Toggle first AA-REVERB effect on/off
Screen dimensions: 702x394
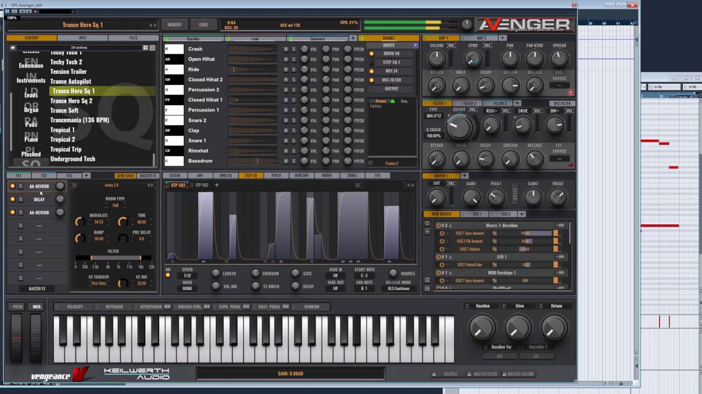pyautogui.click(x=13, y=186)
